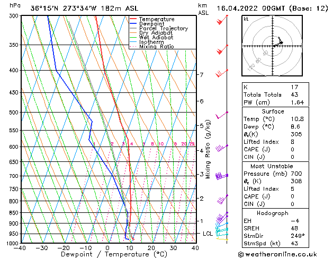
Task: Select the Parcel Trajectory legend label
Action: (164, 28)
